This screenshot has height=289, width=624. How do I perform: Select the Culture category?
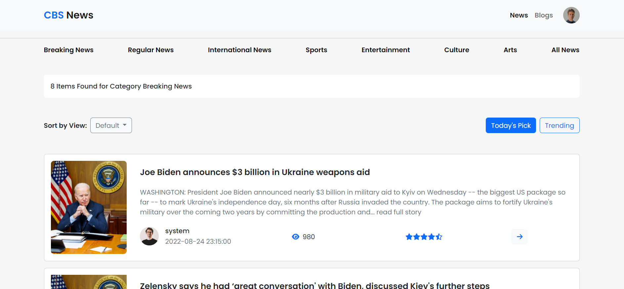pyautogui.click(x=456, y=50)
